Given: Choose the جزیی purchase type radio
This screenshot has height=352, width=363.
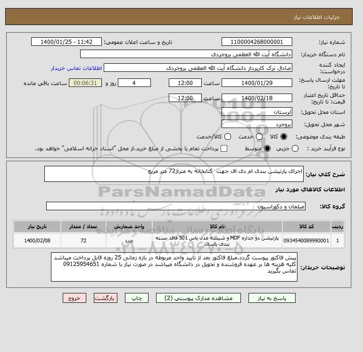Looking at the screenshot, I should click(295, 148).
